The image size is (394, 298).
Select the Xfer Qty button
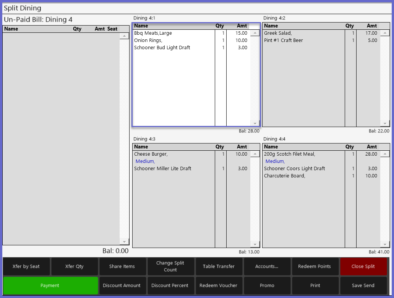(x=74, y=266)
